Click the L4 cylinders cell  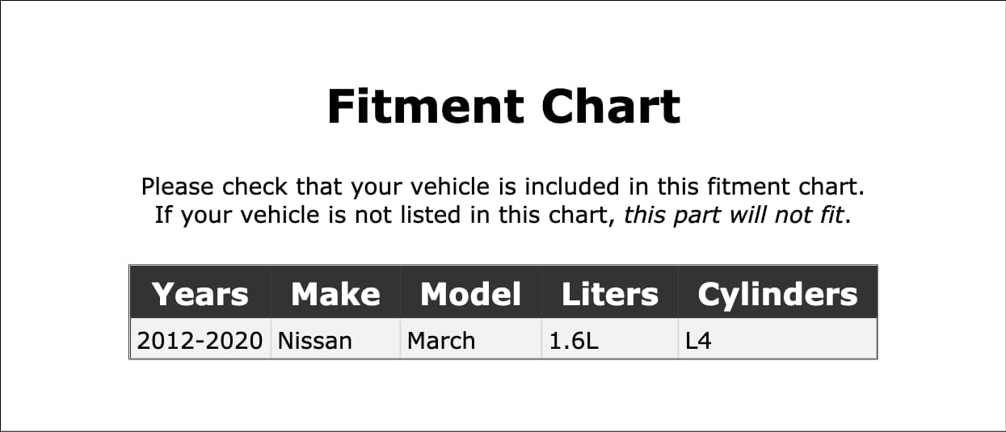(x=777, y=341)
